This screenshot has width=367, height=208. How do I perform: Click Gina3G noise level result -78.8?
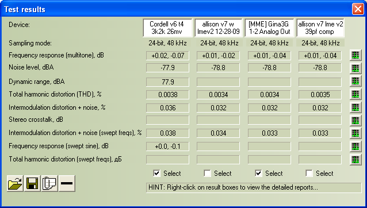coord(269,68)
